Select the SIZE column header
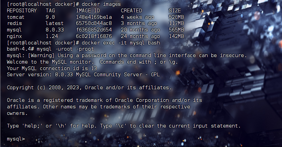 tap(175, 11)
